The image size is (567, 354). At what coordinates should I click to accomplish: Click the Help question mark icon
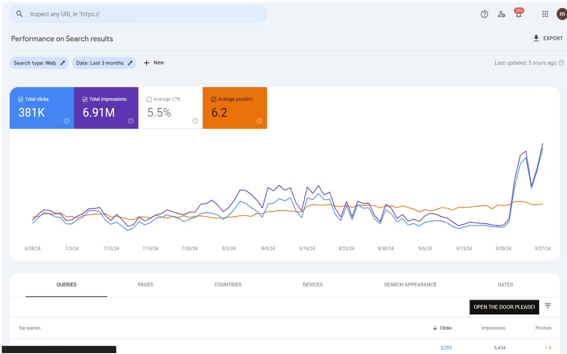pos(484,14)
